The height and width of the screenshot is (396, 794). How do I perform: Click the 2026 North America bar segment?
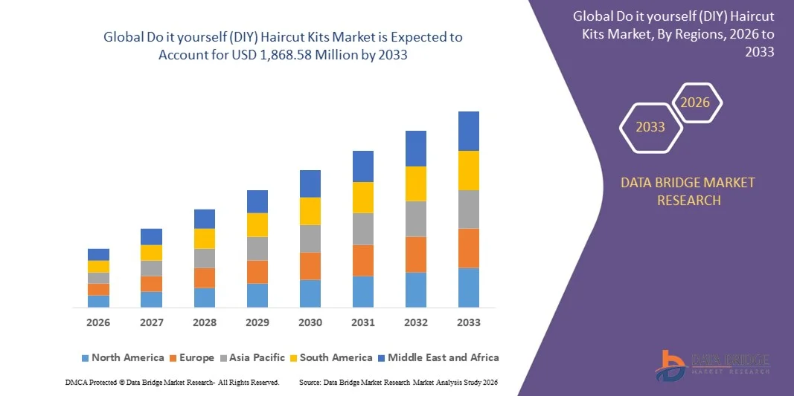[98, 301]
